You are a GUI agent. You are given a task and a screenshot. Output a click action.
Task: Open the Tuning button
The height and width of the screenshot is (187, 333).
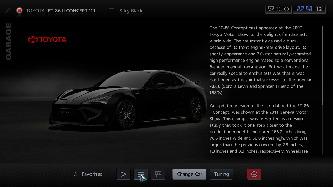221,174
